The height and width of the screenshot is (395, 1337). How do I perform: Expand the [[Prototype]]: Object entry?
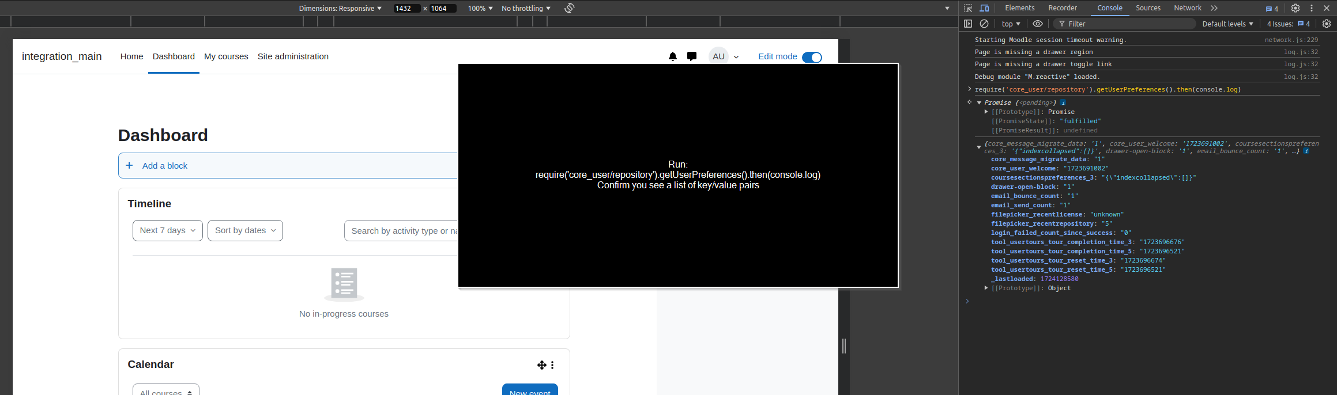[x=986, y=288]
